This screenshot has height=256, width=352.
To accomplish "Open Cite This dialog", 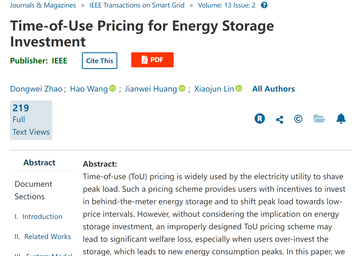I will 99,61.
